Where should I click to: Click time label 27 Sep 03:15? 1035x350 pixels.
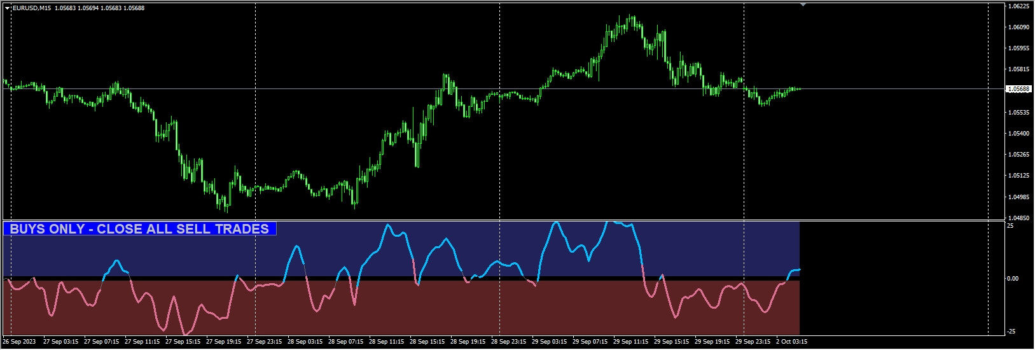61,342
